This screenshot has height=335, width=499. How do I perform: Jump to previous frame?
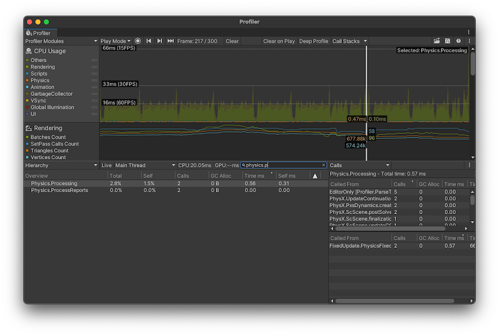tap(149, 41)
